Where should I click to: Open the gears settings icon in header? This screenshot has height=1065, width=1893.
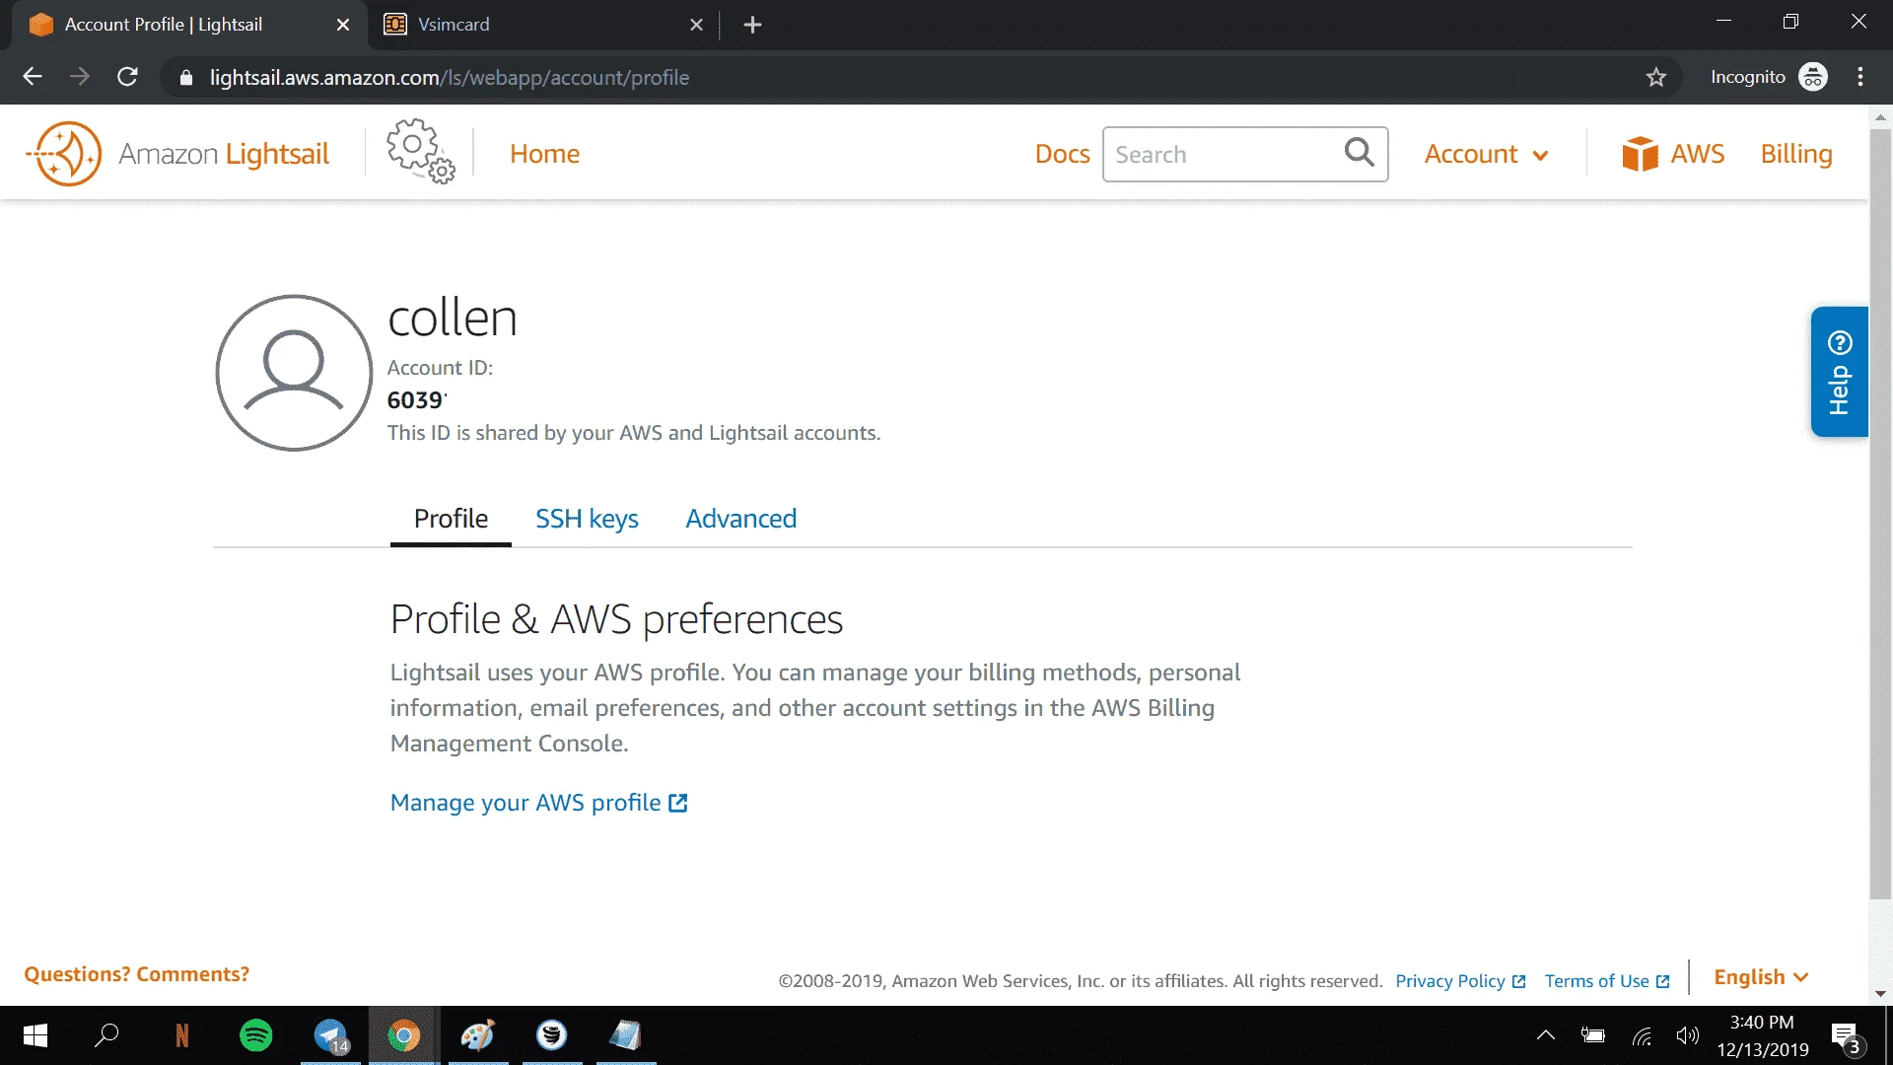(421, 151)
